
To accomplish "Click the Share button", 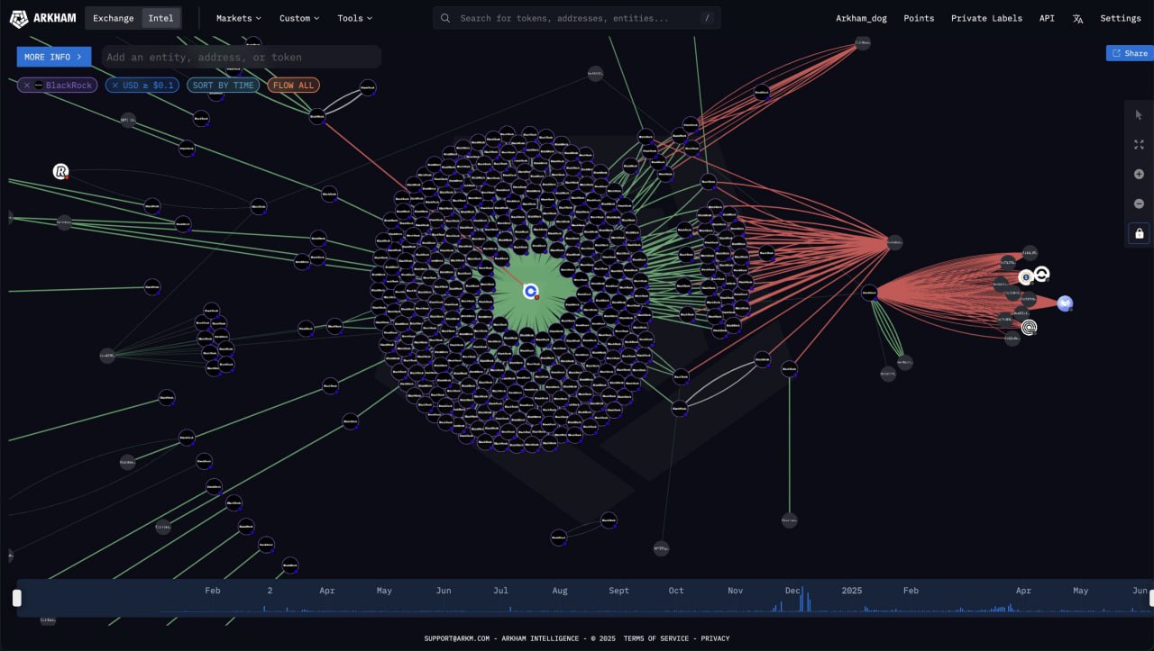I will (x=1130, y=53).
